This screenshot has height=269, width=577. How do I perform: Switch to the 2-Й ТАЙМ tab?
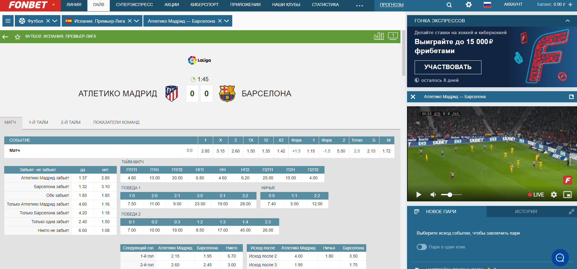point(71,122)
